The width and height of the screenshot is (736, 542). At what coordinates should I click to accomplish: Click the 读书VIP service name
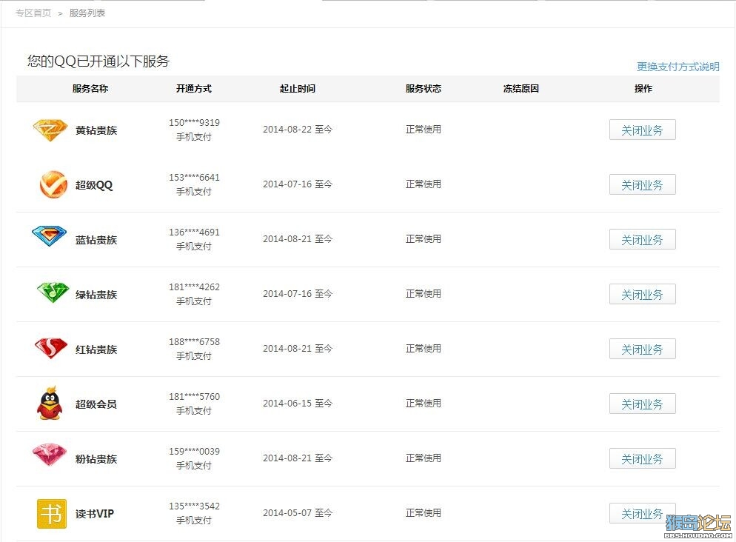click(x=95, y=514)
